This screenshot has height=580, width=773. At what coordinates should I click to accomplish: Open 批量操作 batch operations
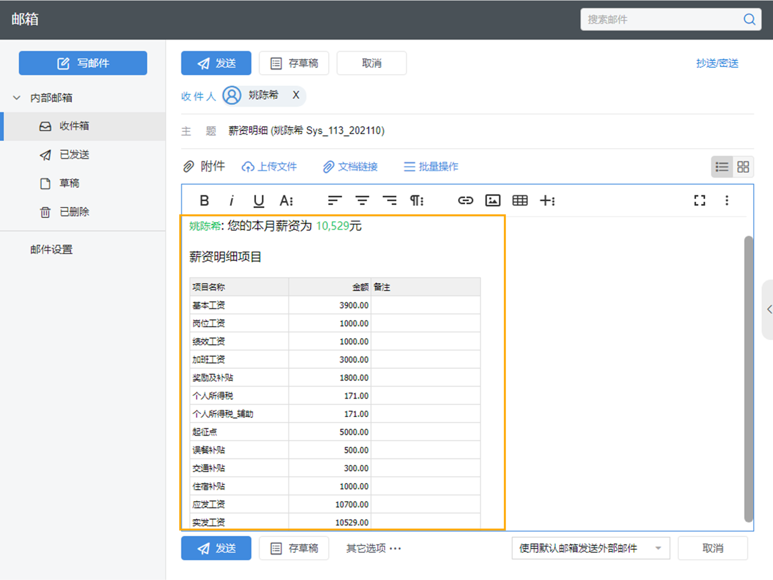click(x=431, y=167)
